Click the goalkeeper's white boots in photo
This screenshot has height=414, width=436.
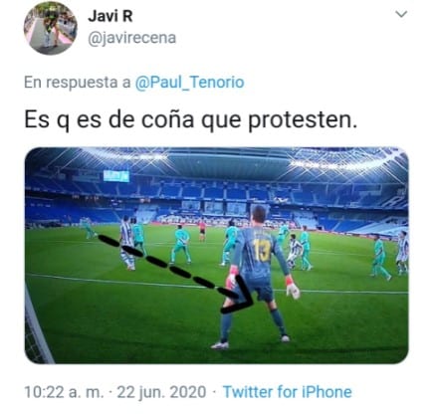coord(250,342)
